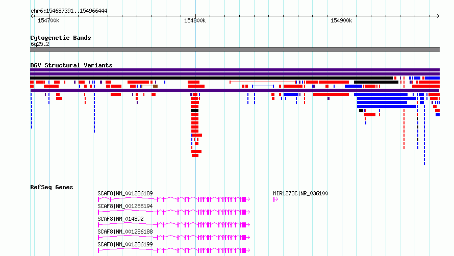Select the brown structural variant feature
This screenshot has height=256, width=454.
coord(149,86)
